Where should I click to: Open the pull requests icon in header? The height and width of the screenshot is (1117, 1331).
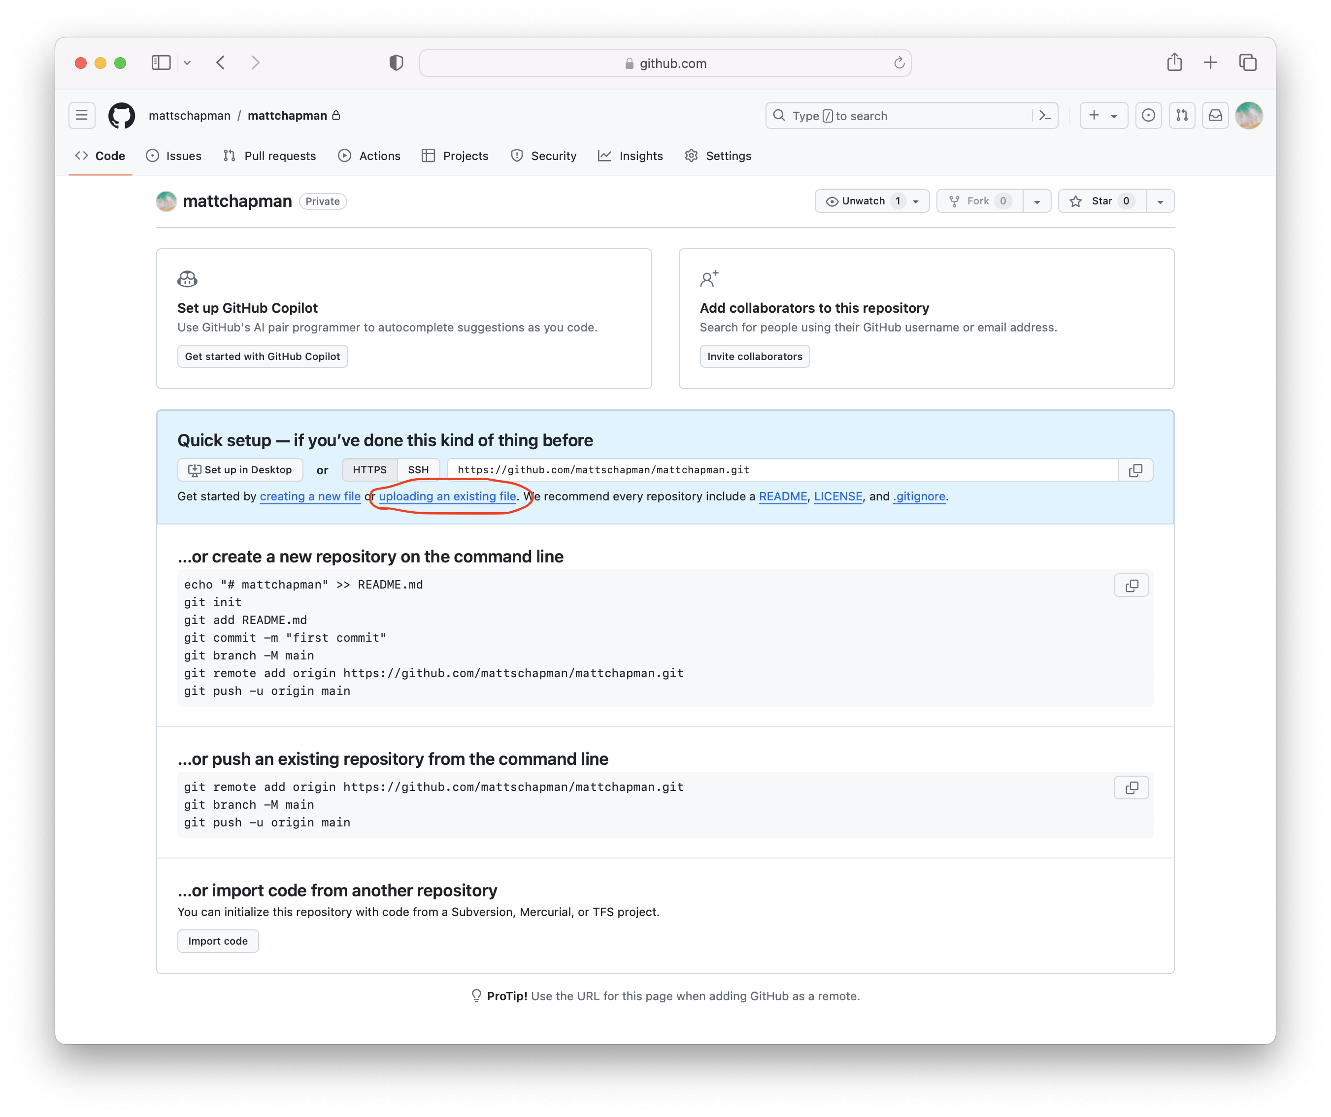click(1181, 115)
